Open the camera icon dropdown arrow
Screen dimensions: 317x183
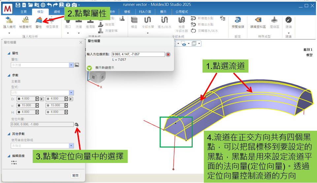[79, 5]
